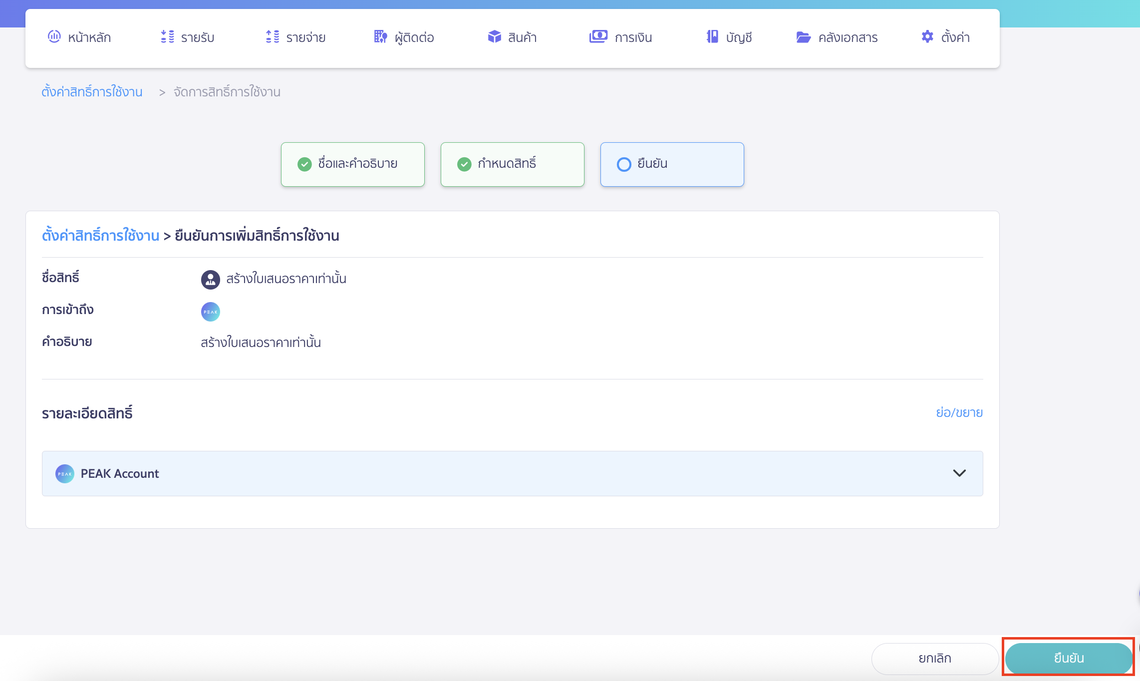The height and width of the screenshot is (681, 1140).
Task: Select the สินค้า products box icon
Action: (x=493, y=37)
